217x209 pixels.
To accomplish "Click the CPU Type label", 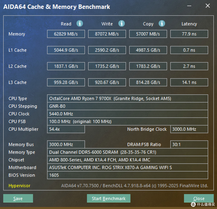I will tap(18, 99).
